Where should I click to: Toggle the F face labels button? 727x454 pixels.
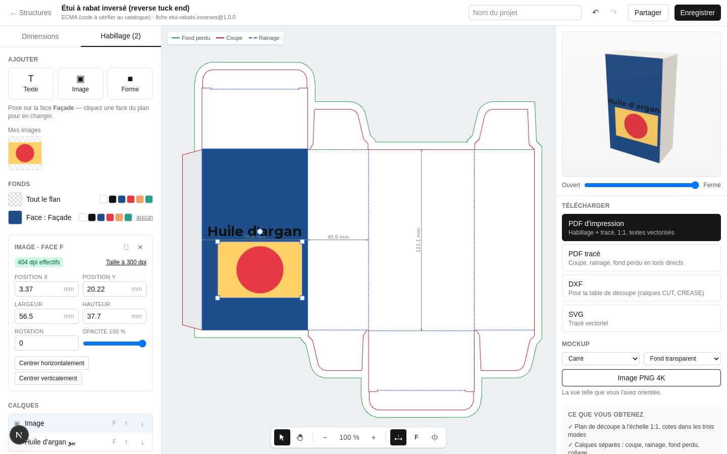click(x=417, y=437)
